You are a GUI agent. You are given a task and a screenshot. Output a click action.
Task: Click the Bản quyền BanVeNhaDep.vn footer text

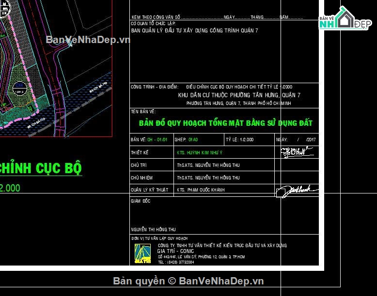[x=188, y=281]
